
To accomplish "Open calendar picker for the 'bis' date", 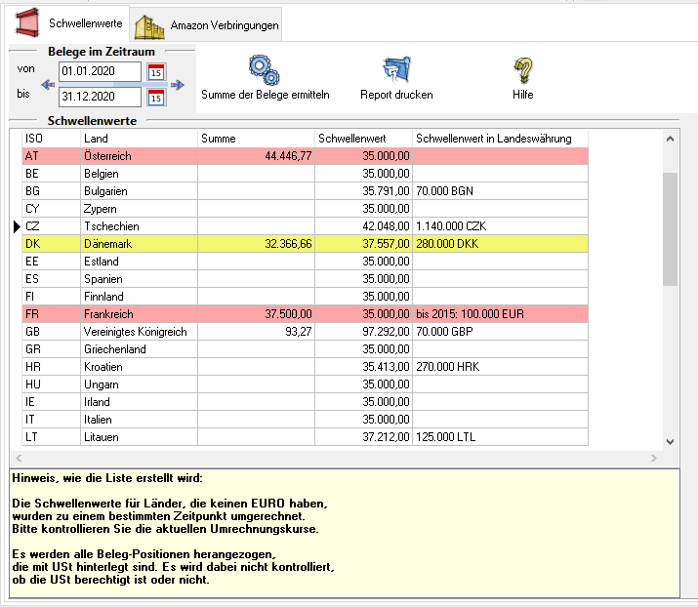I will 156,97.
